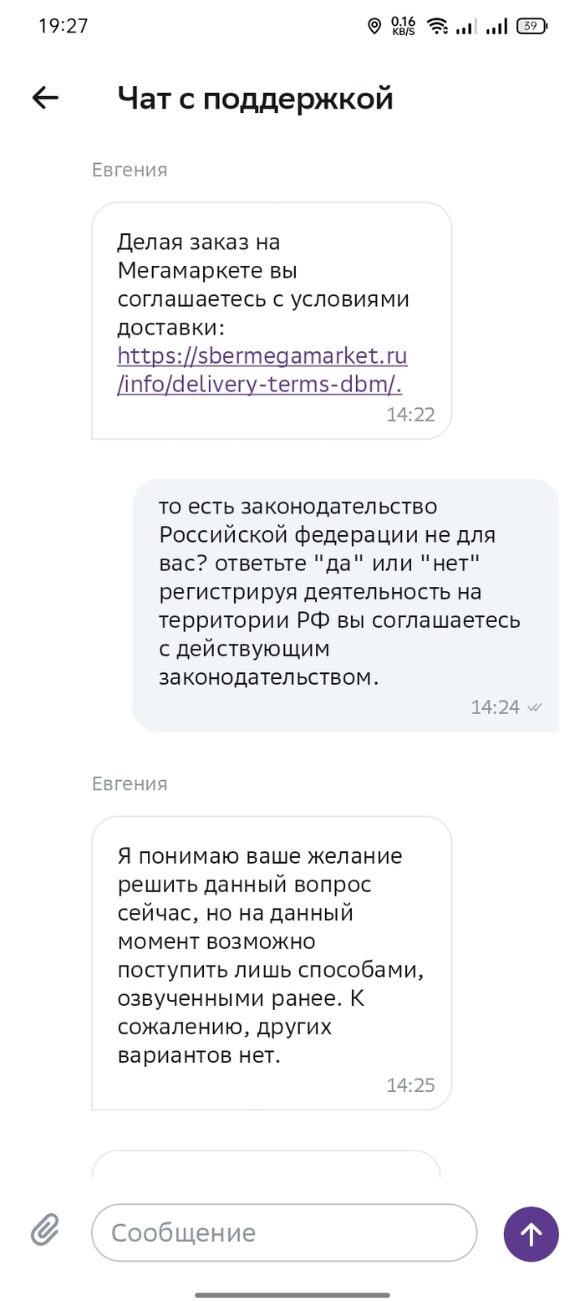Focus the Сообщение message input field

(284, 1232)
